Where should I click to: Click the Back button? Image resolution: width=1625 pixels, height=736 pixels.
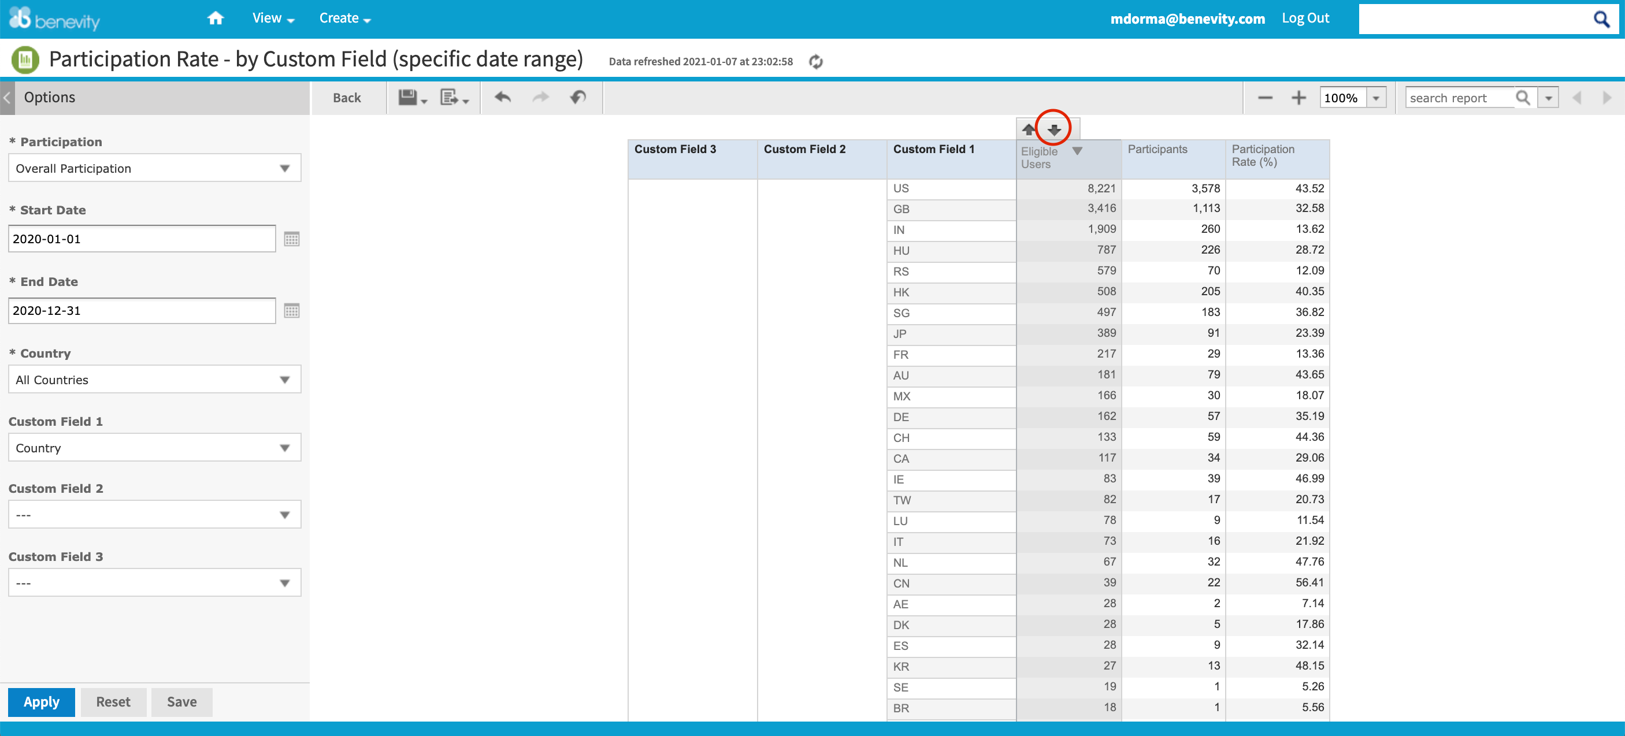click(347, 98)
